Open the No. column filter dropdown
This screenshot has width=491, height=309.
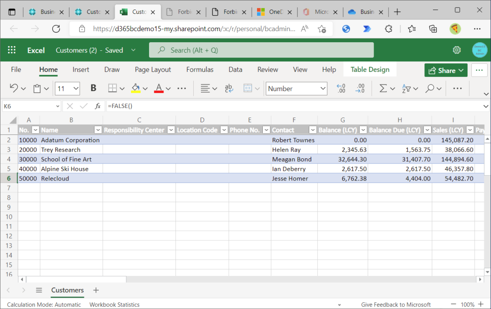pos(35,130)
